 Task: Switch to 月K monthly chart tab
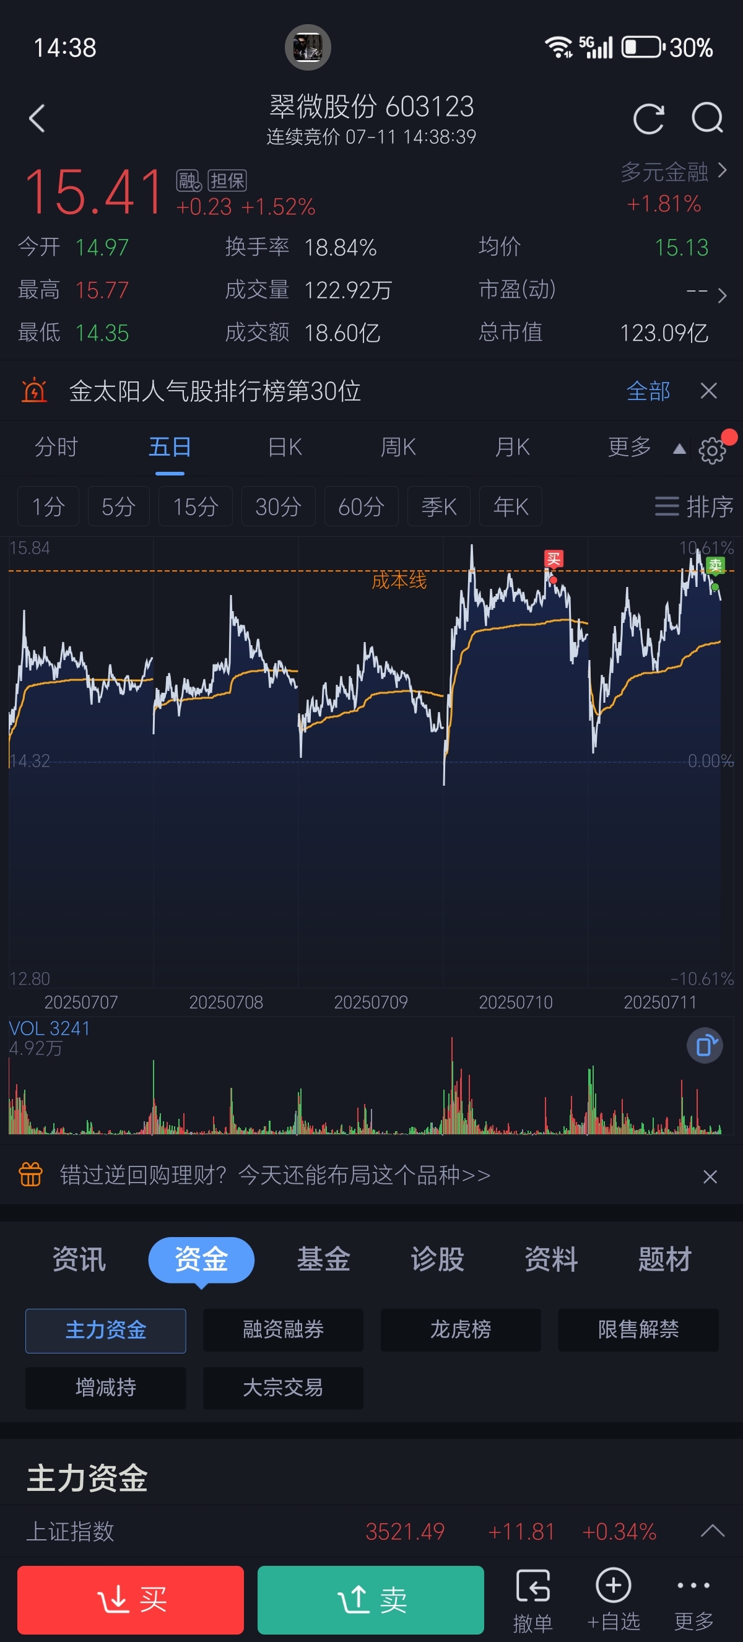click(x=512, y=447)
